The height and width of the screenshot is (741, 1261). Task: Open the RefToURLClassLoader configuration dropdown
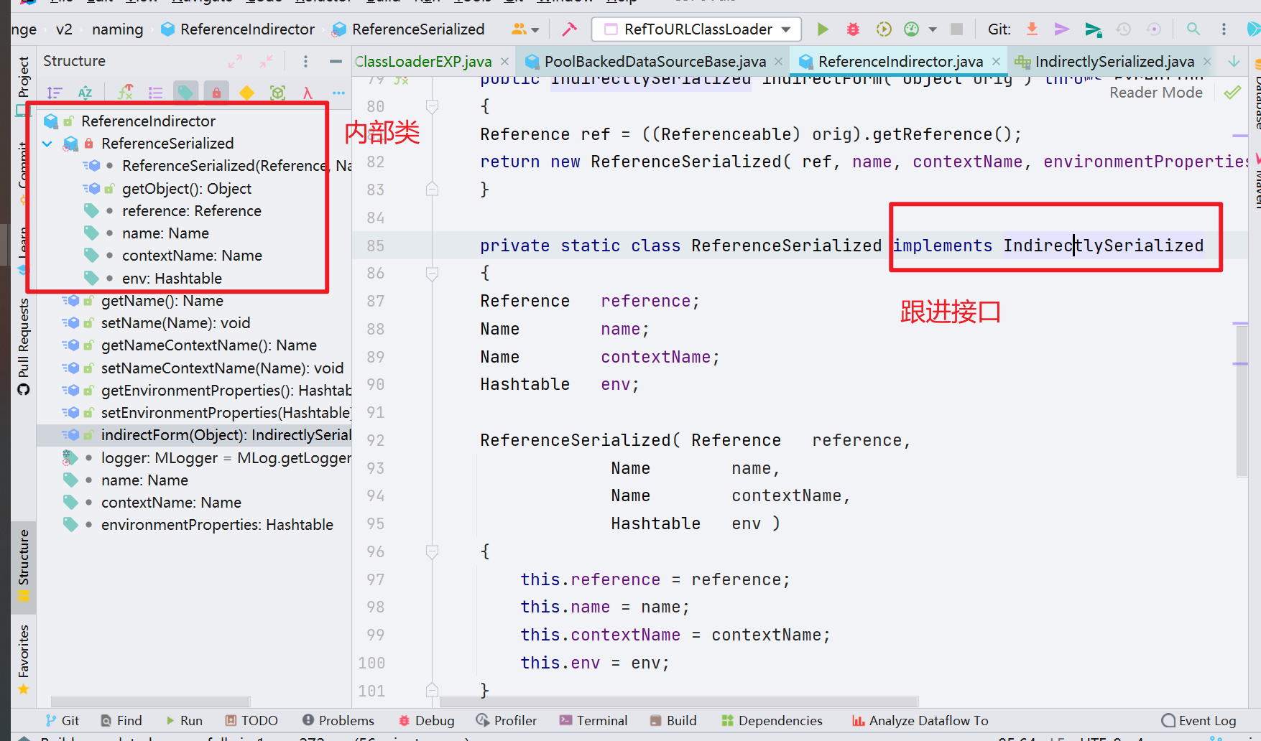(x=786, y=29)
